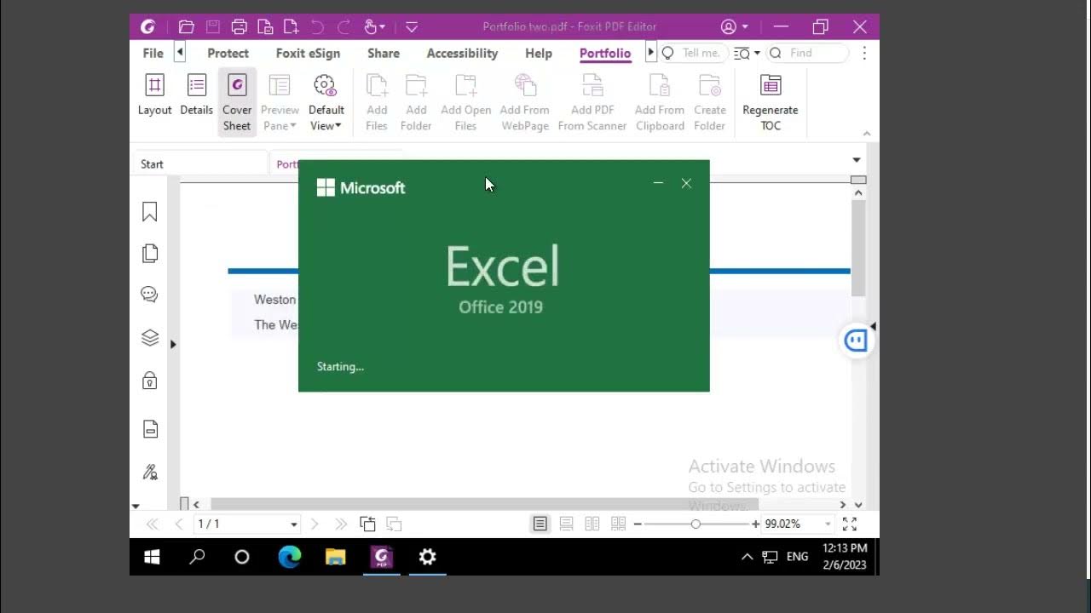Open the Layers panel in left sidebar

pos(150,338)
